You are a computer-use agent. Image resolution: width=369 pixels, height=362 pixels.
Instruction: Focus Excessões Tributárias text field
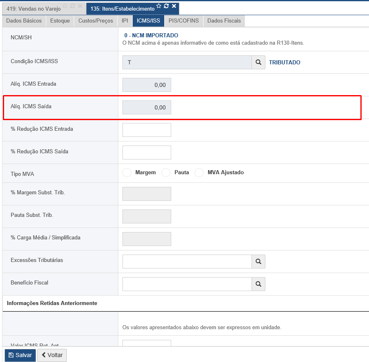pos(187,262)
